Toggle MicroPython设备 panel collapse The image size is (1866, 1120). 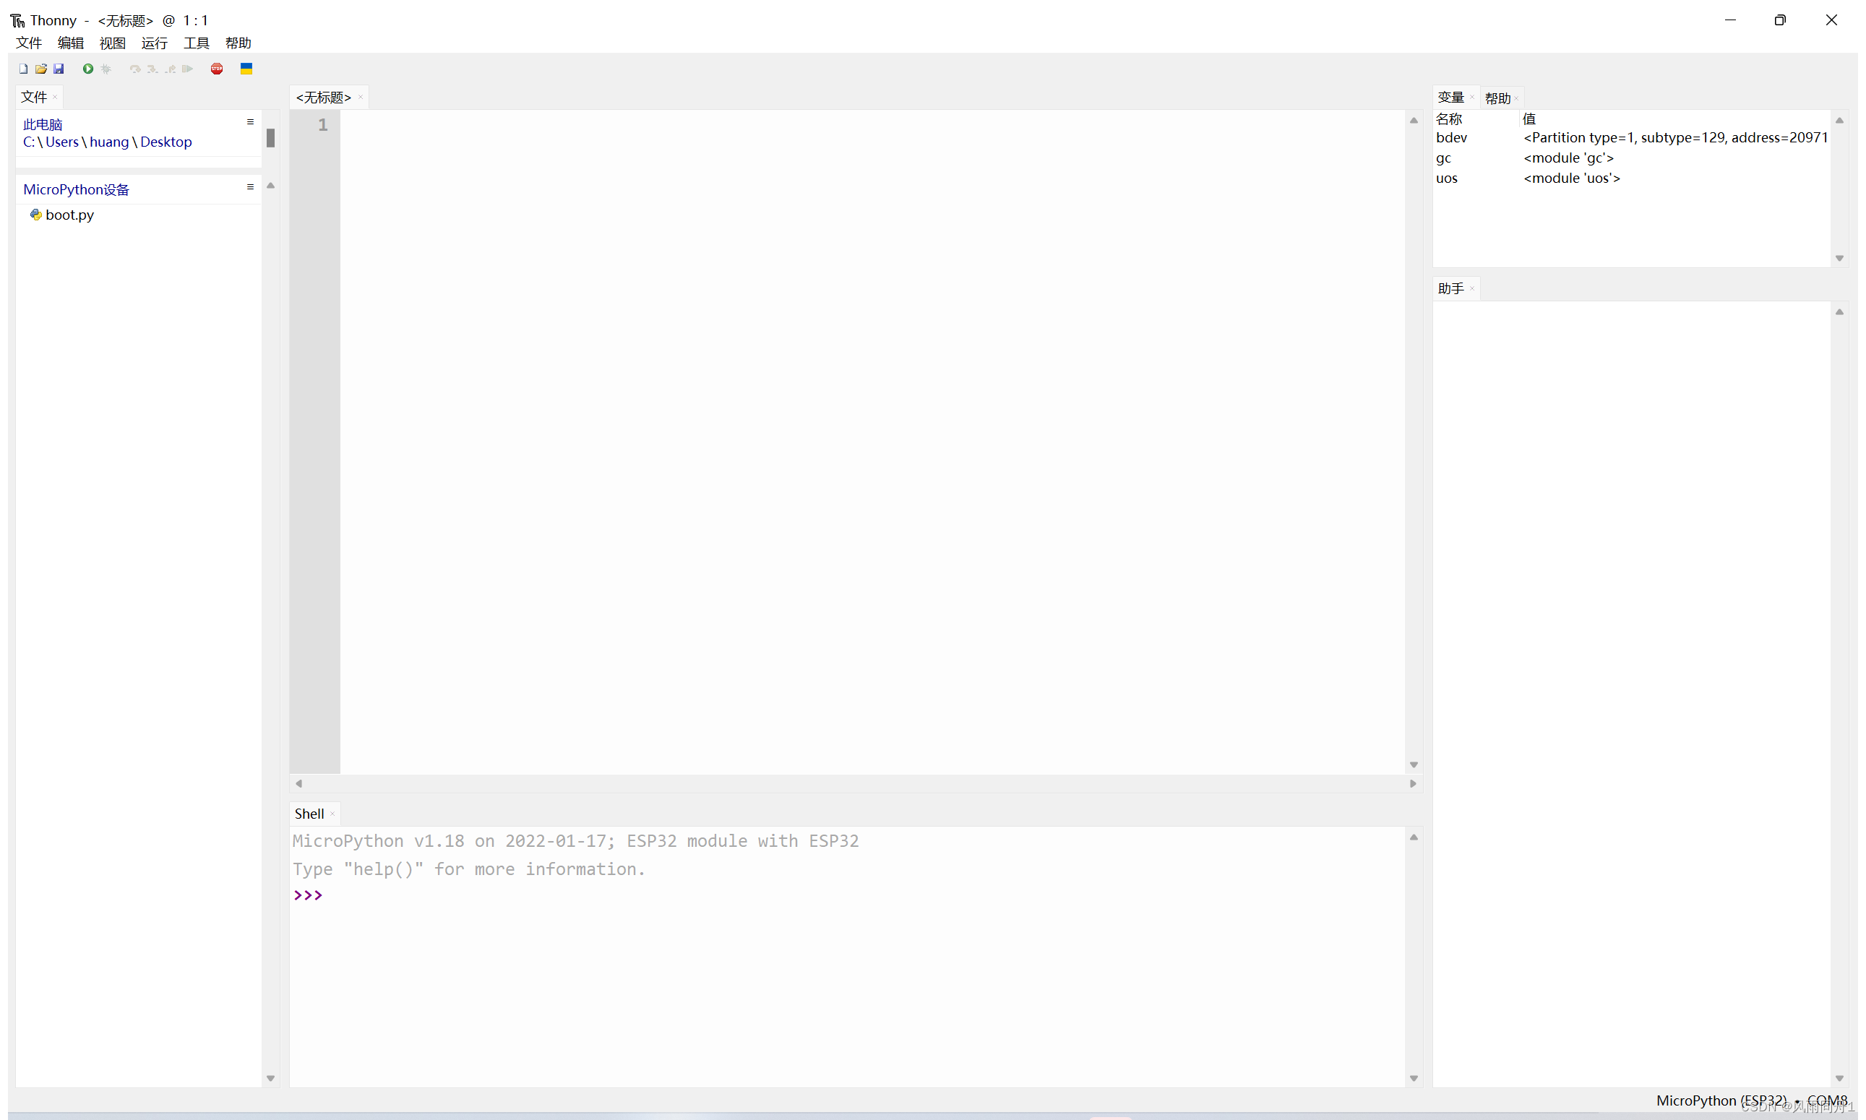[268, 185]
